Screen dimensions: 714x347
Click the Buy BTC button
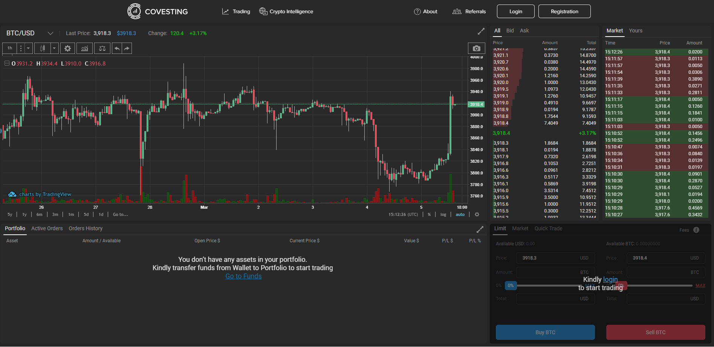click(545, 332)
